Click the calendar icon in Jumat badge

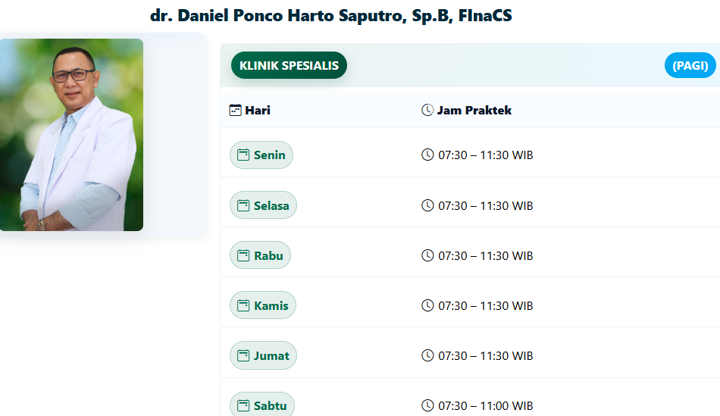pyautogui.click(x=243, y=355)
